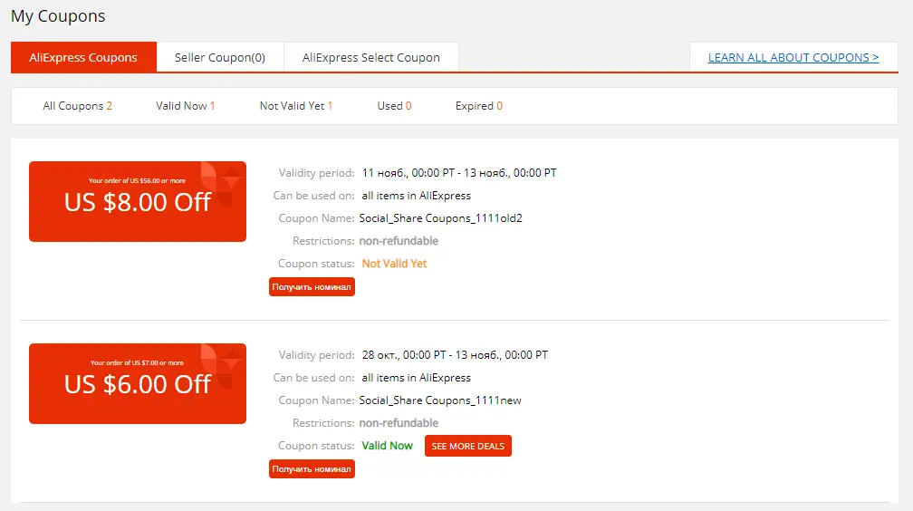
Task: Click Получить номинал under the $6.00 coupon
Action: 312,468
